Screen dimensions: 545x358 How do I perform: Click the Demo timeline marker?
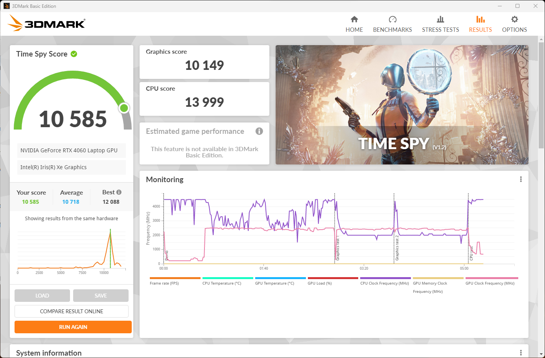[166, 255]
